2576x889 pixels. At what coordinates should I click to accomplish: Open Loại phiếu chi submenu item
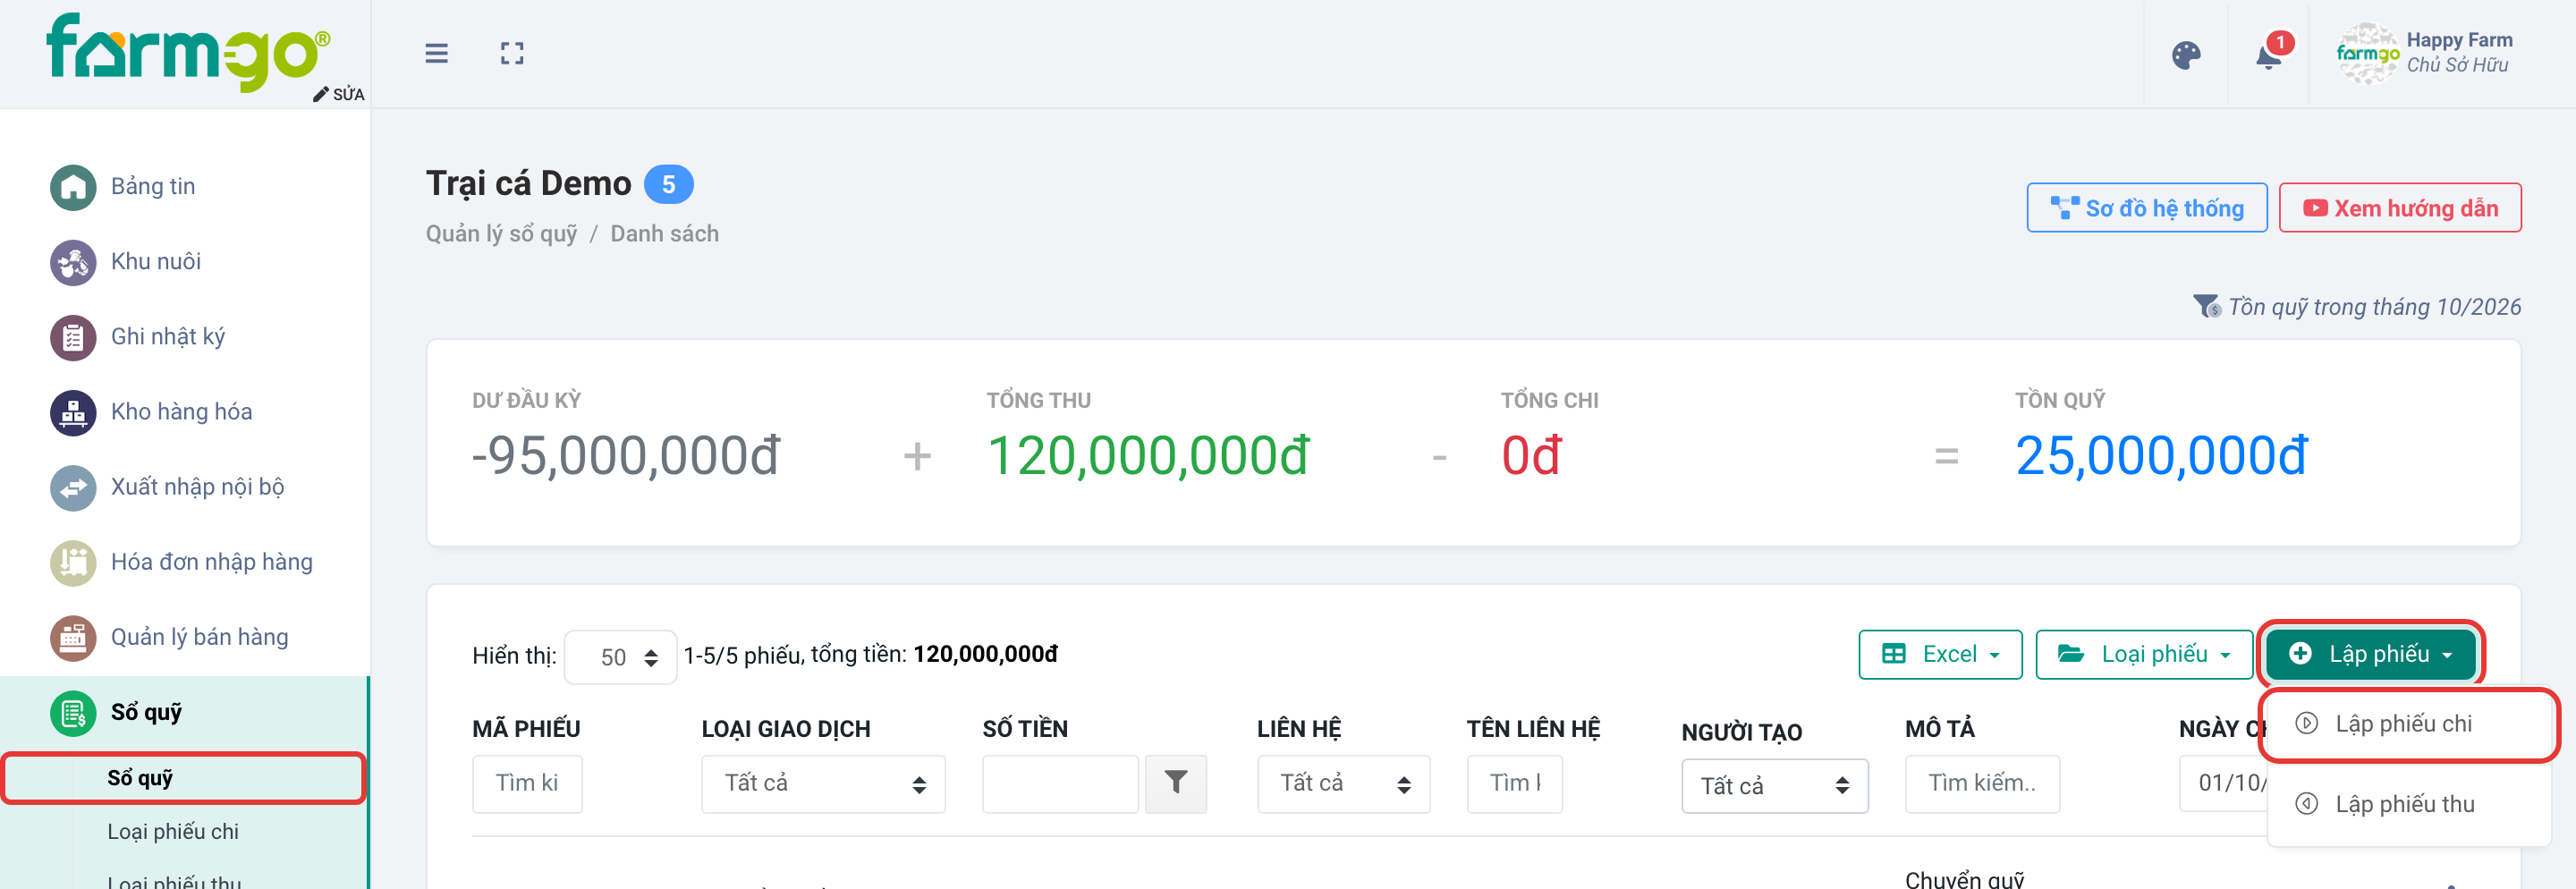[x=173, y=831]
